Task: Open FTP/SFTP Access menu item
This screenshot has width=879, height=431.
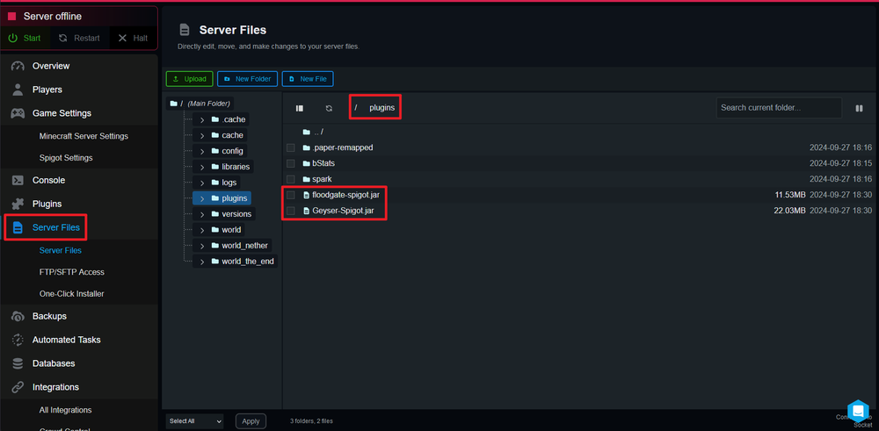Action: 71,272
